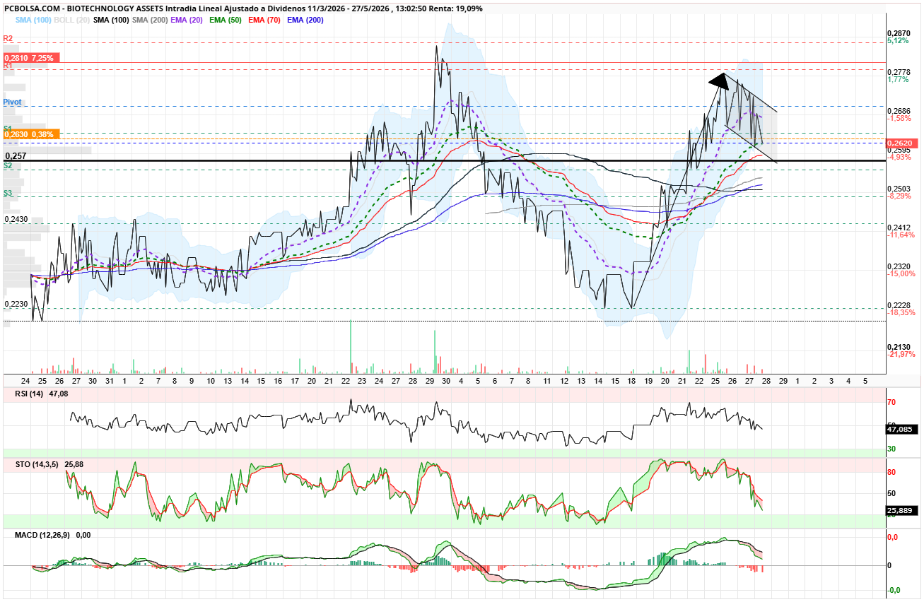Click the RSI 70 overbought axis mark
Image resolution: width=924 pixels, height=602 pixels.
tap(892, 402)
